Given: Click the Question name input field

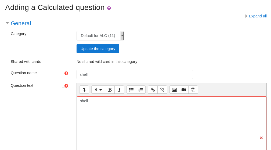Looking at the screenshot, I should 135,74.
